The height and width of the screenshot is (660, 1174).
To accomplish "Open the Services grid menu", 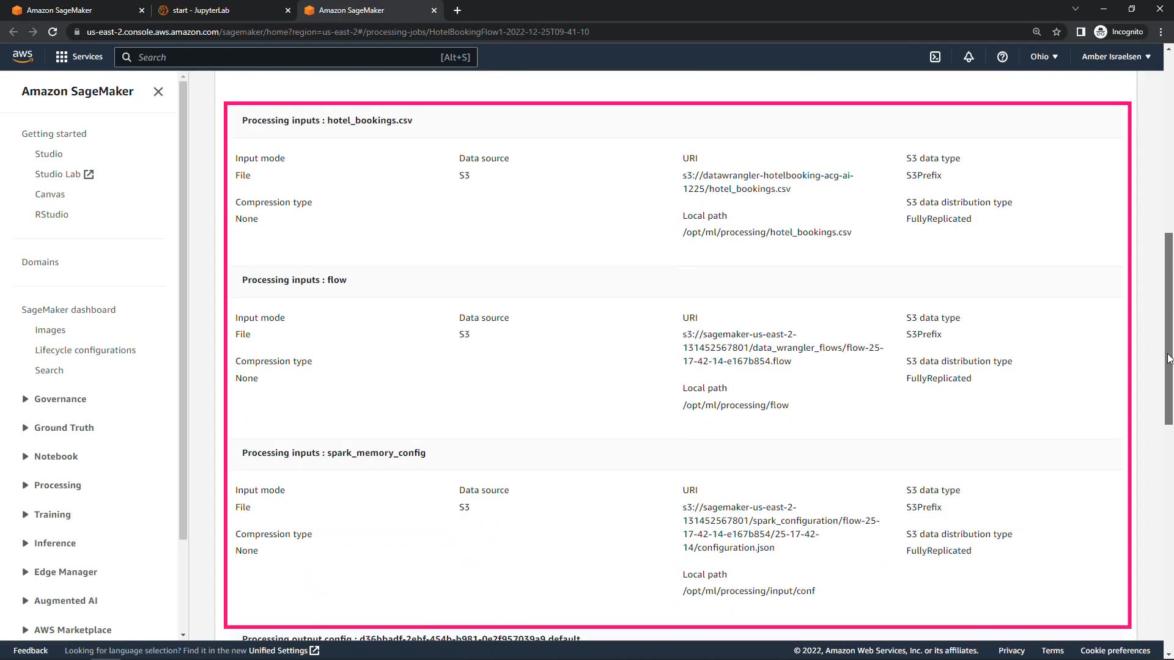I will coord(79,57).
